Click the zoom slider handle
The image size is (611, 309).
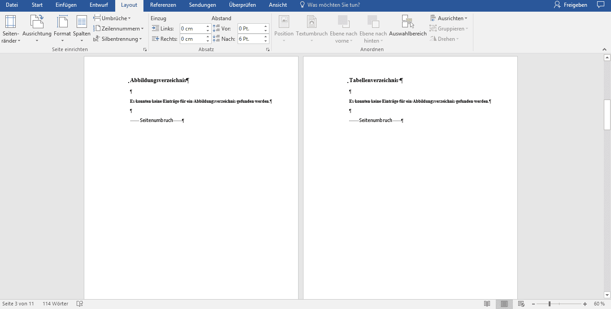pos(550,304)
